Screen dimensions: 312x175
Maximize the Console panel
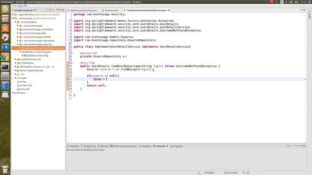(304, 146)
